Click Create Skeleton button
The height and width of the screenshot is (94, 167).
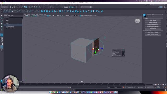(x=153, y=20)
